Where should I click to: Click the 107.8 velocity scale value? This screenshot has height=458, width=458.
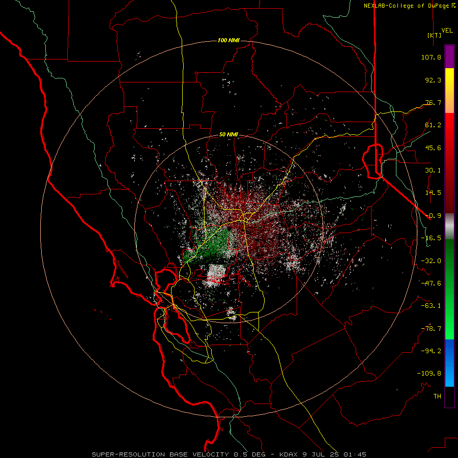click(x=431, y=57)
